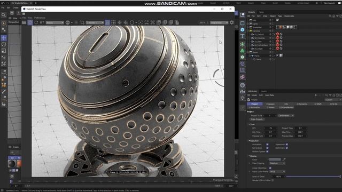Click the light bulb icon in side palette
Viewport: 342px width, 192px height.
[x=242, y=98]
